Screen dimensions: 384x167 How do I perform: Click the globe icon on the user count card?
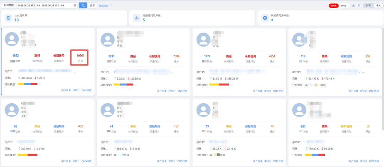point(9,18)
